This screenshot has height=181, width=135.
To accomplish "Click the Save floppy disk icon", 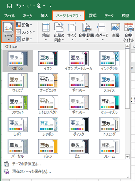I will (9, 6).
